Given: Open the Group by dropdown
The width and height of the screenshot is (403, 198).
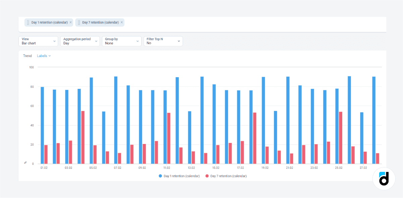Looking at the screenshot, I should 121,41.
